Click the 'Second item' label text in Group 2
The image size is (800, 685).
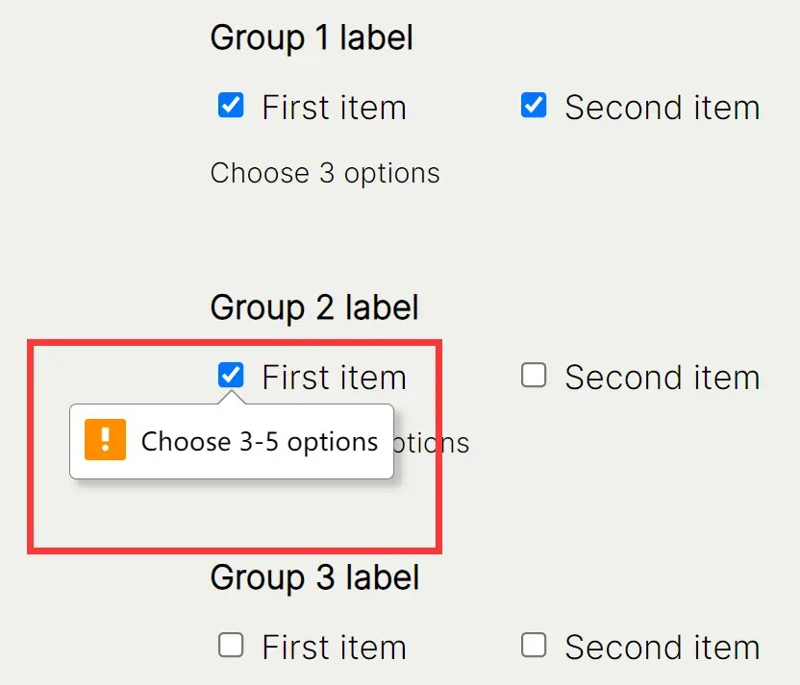pos(662,378)
